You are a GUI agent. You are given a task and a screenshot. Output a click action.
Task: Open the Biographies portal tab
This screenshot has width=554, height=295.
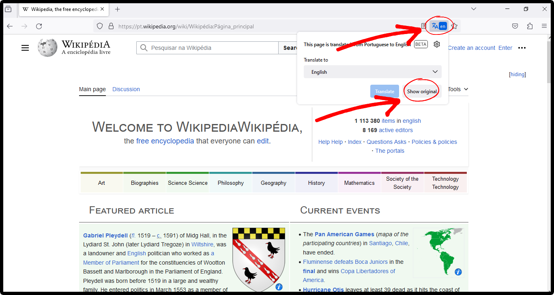[145, 183]
